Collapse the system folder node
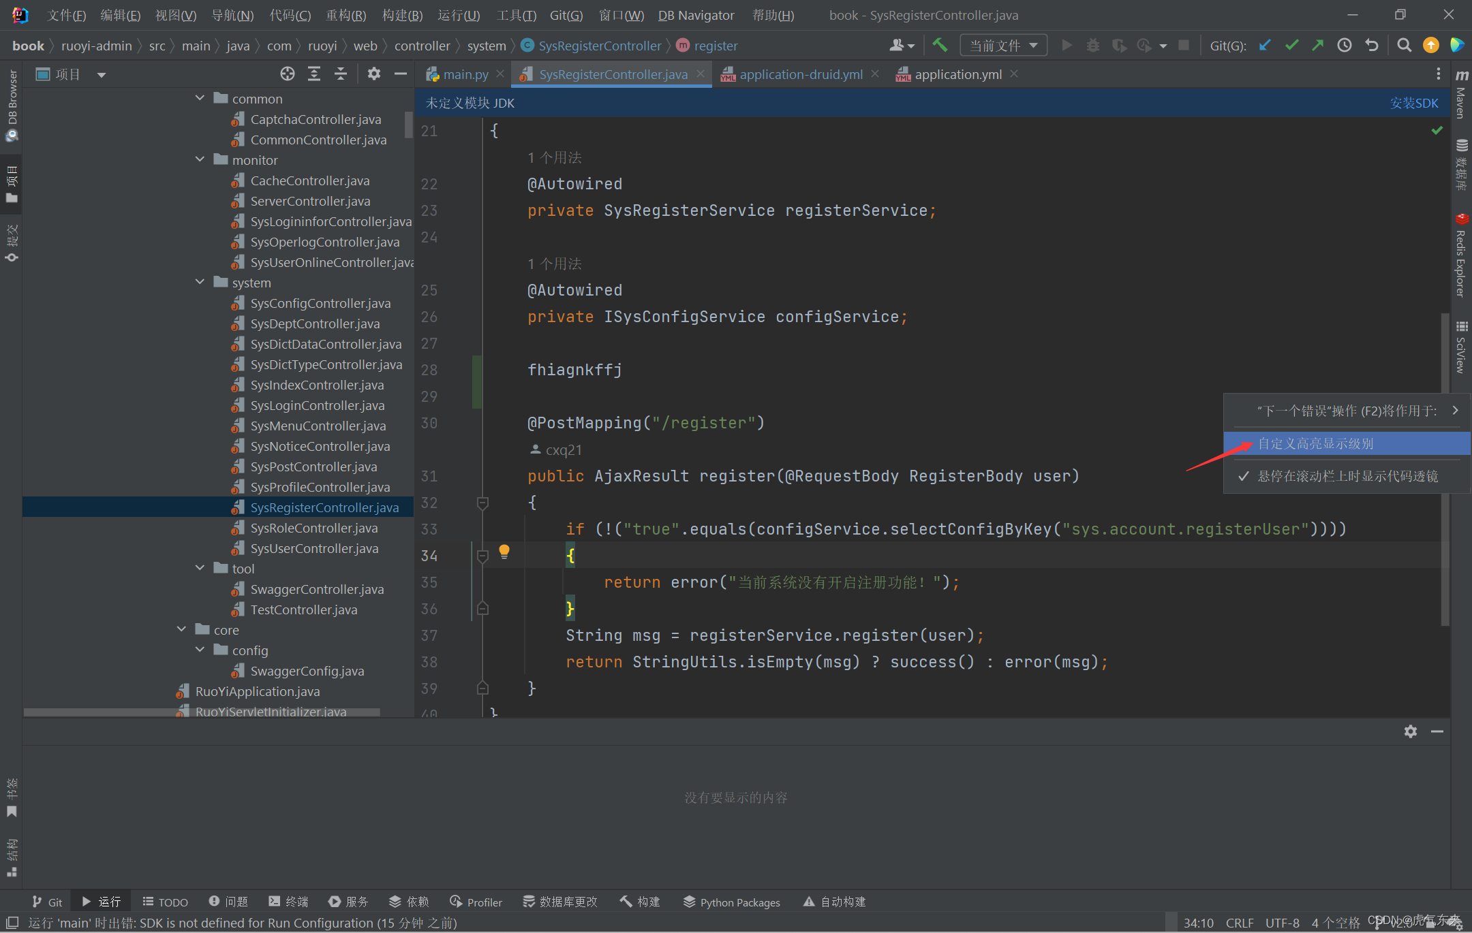1472x933 pixels. coord(200,283)
